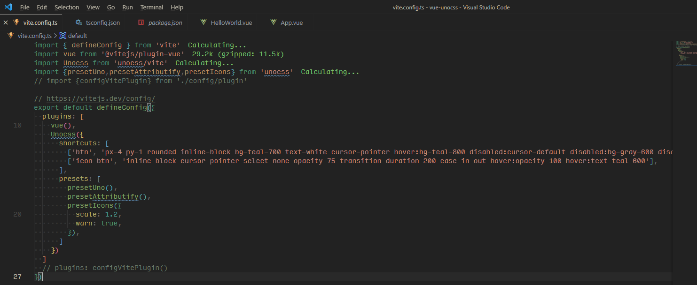The height and width of the screenshot is (285, 697).
Task: Click the Vue icon on the HelloWorld.vue tab
Action: pos(203,22)
